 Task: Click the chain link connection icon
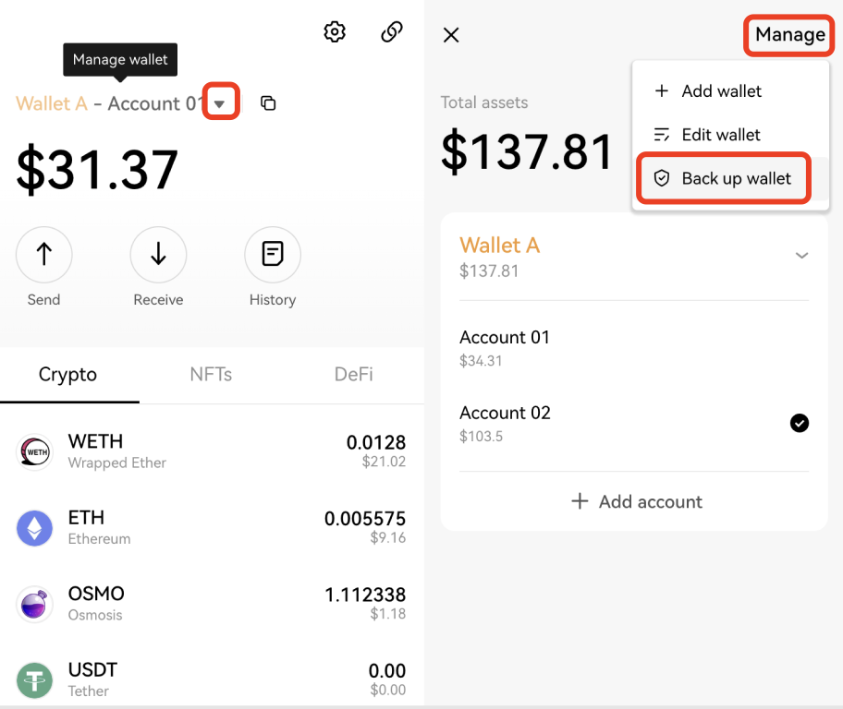pos(392,32)
